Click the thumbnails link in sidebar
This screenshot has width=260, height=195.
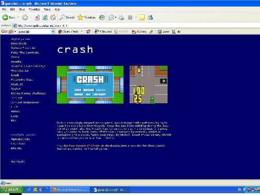tap(18, 161)
